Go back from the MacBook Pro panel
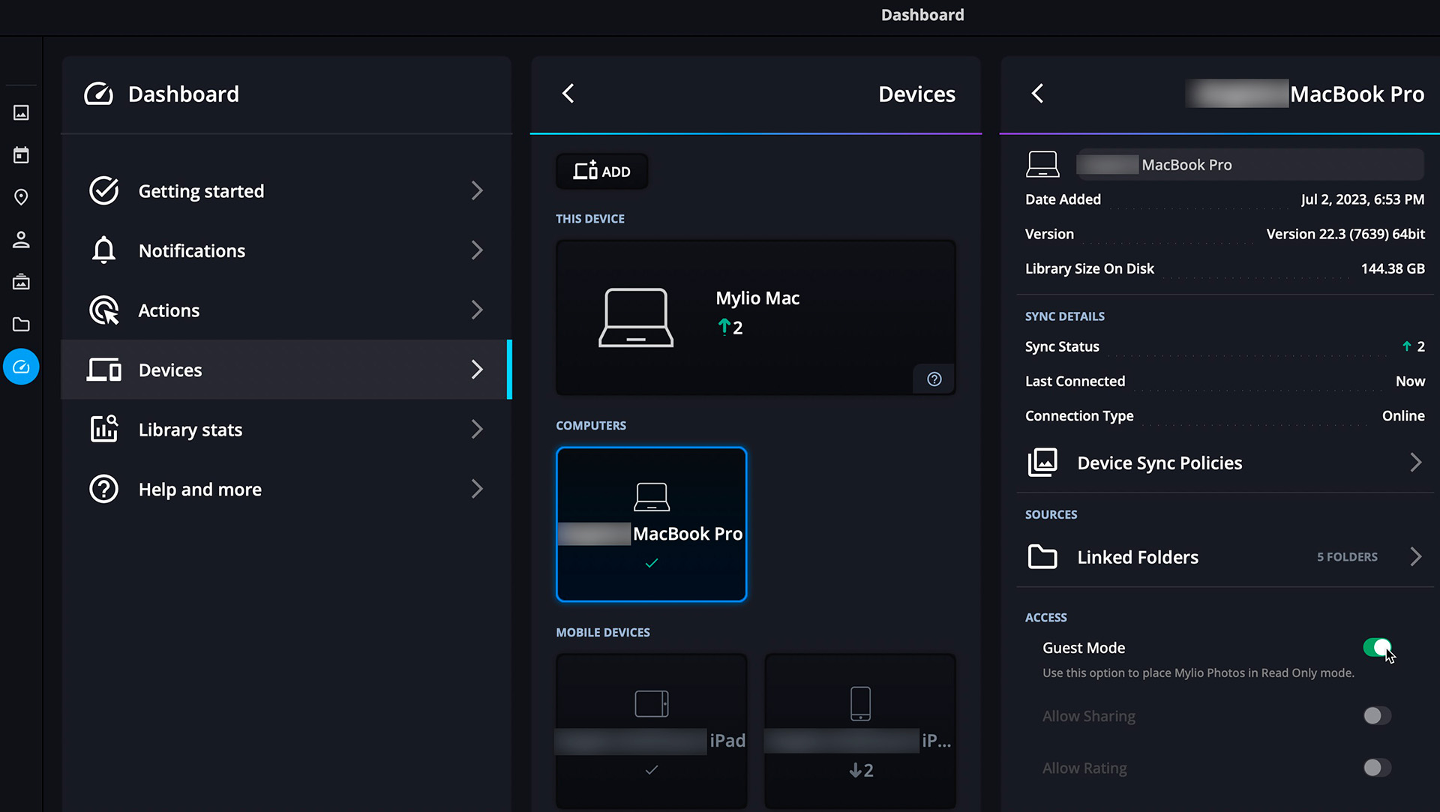This screenshot has height=812, width=1440. 1037,94
